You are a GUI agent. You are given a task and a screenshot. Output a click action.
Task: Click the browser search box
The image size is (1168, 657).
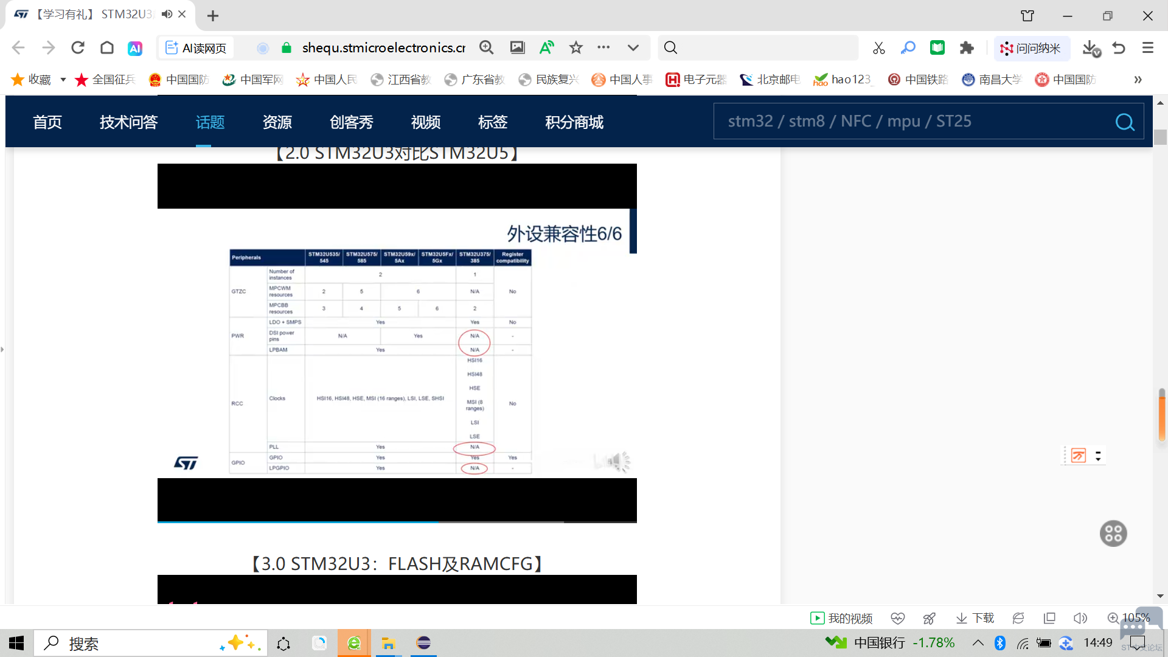(x=758, y=47)
